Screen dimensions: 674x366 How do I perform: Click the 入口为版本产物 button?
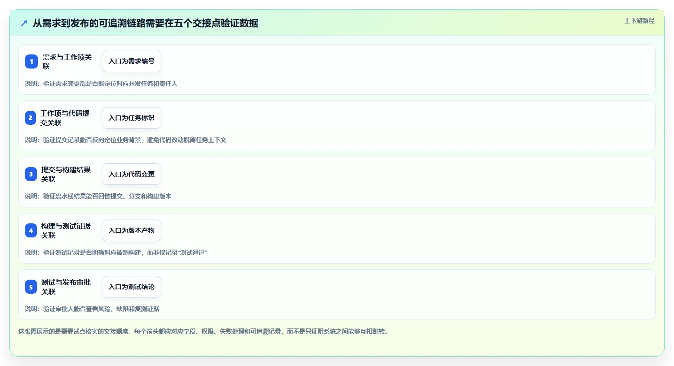(132, 230)
